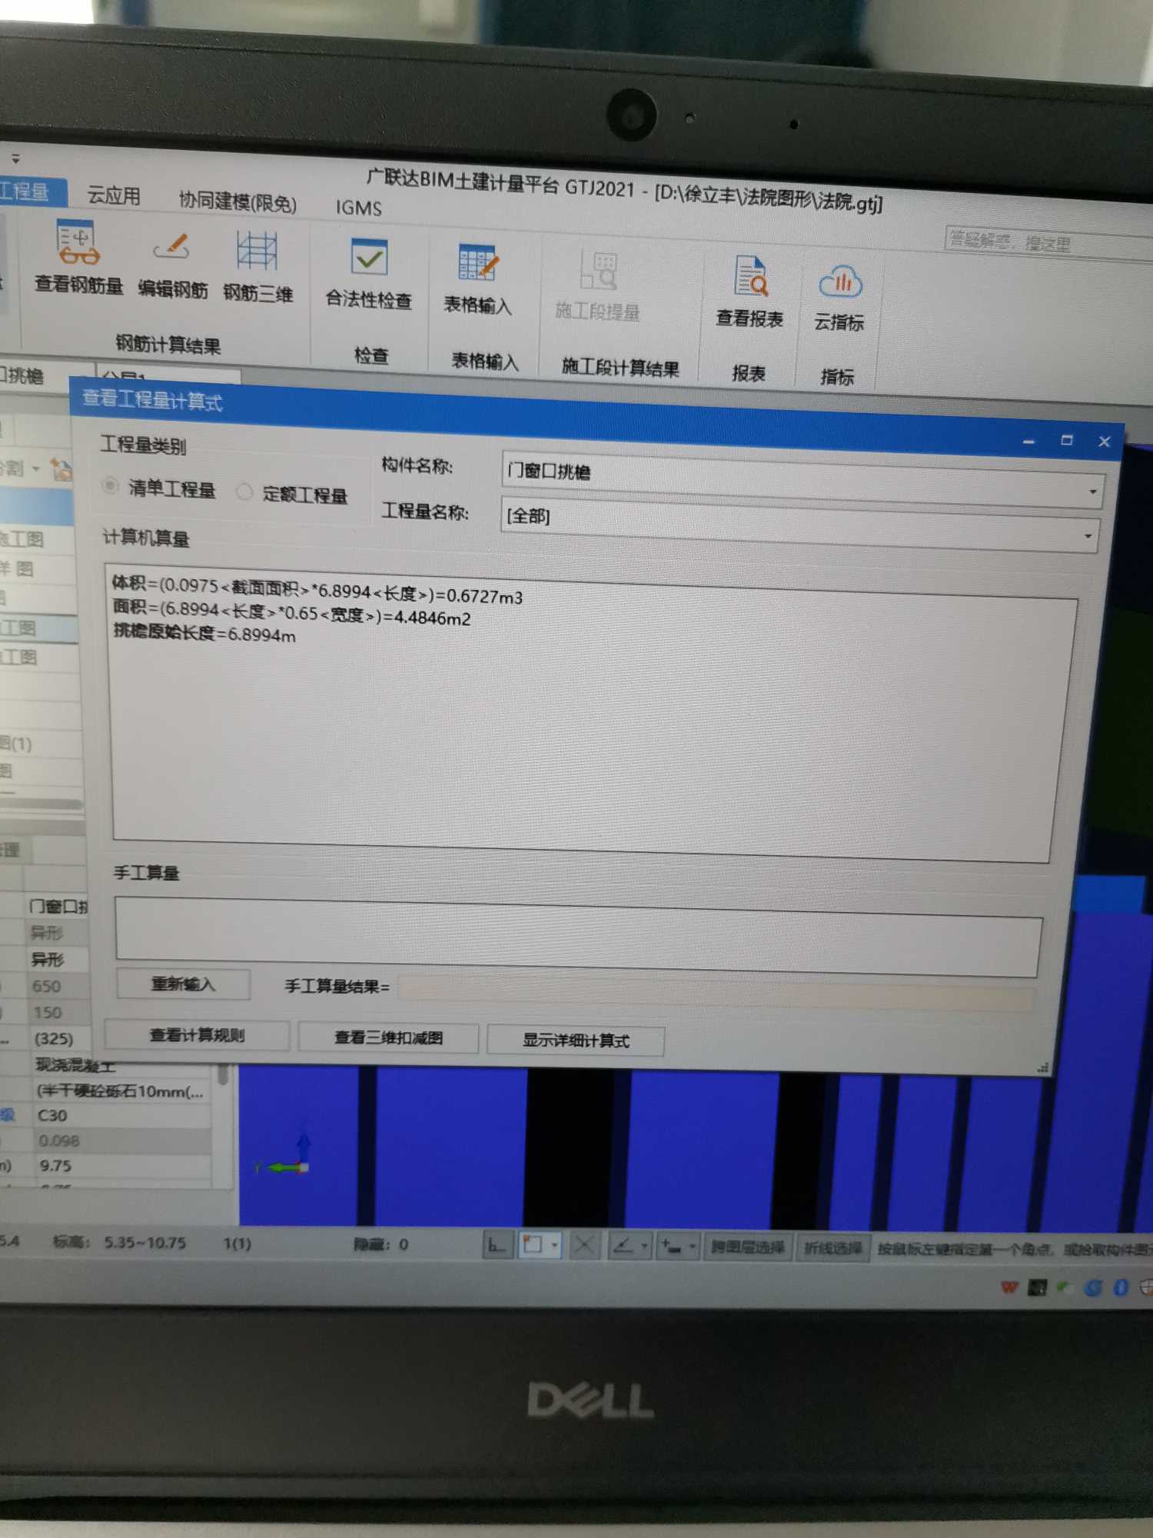The height and width of the screenshot is (1538, 1153).
Task: Open 表格输入 table input icon
Action: click(477, 278)
